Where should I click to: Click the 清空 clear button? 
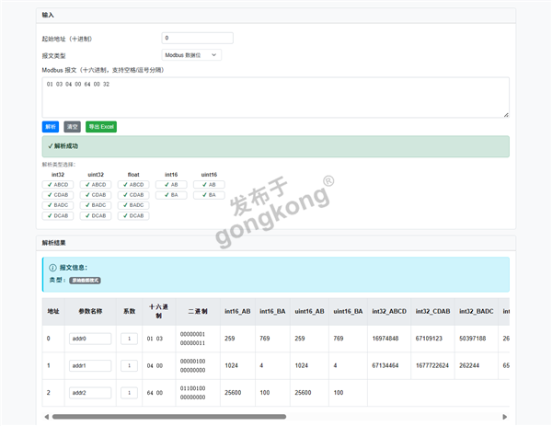[x=72, y=127]
